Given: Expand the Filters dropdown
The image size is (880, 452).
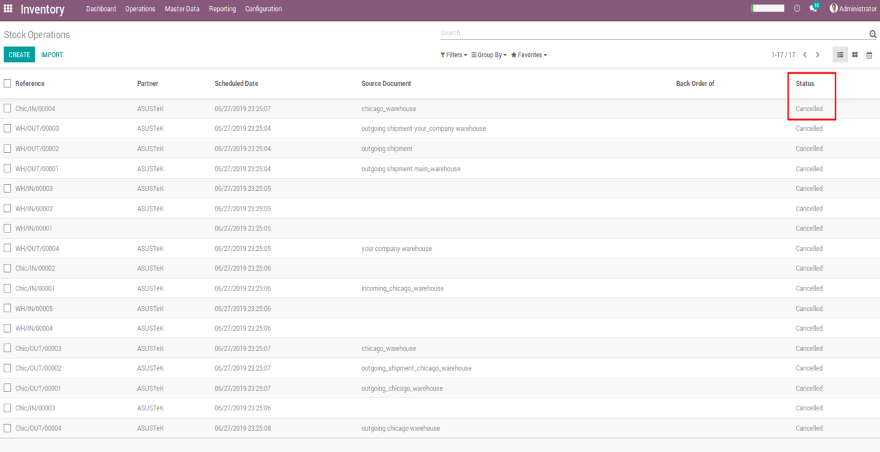Looking at the screenshot, I should pyautogui.click(x=454, y=55).
